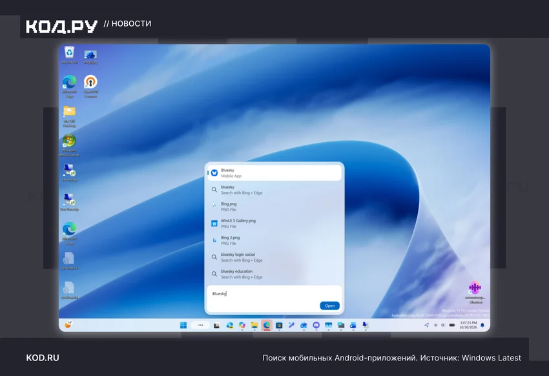The image size is (549, 376).
Task: Open the Windows Start button
Action: (183, 325)
